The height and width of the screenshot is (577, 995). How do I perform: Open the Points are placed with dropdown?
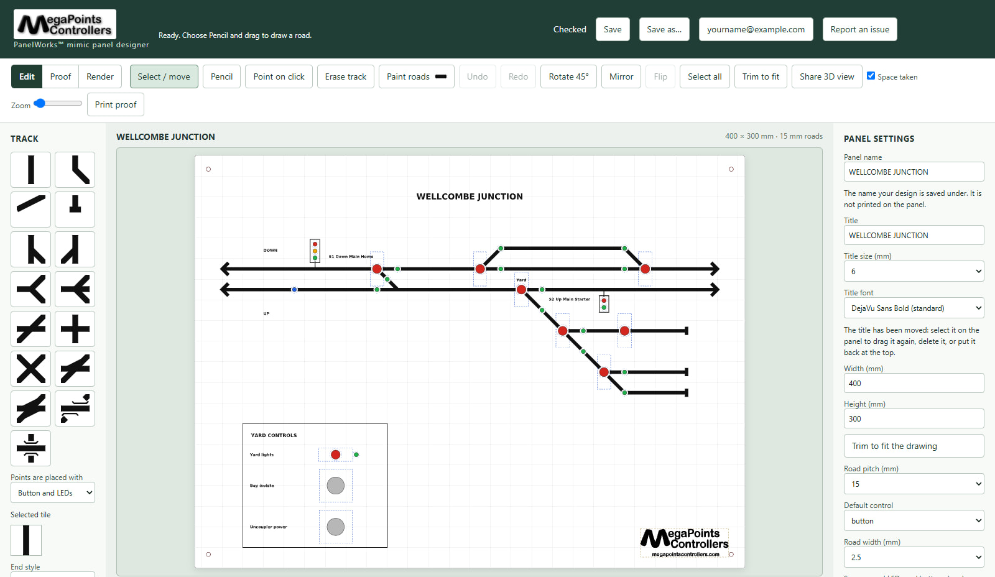click(53, 492)
